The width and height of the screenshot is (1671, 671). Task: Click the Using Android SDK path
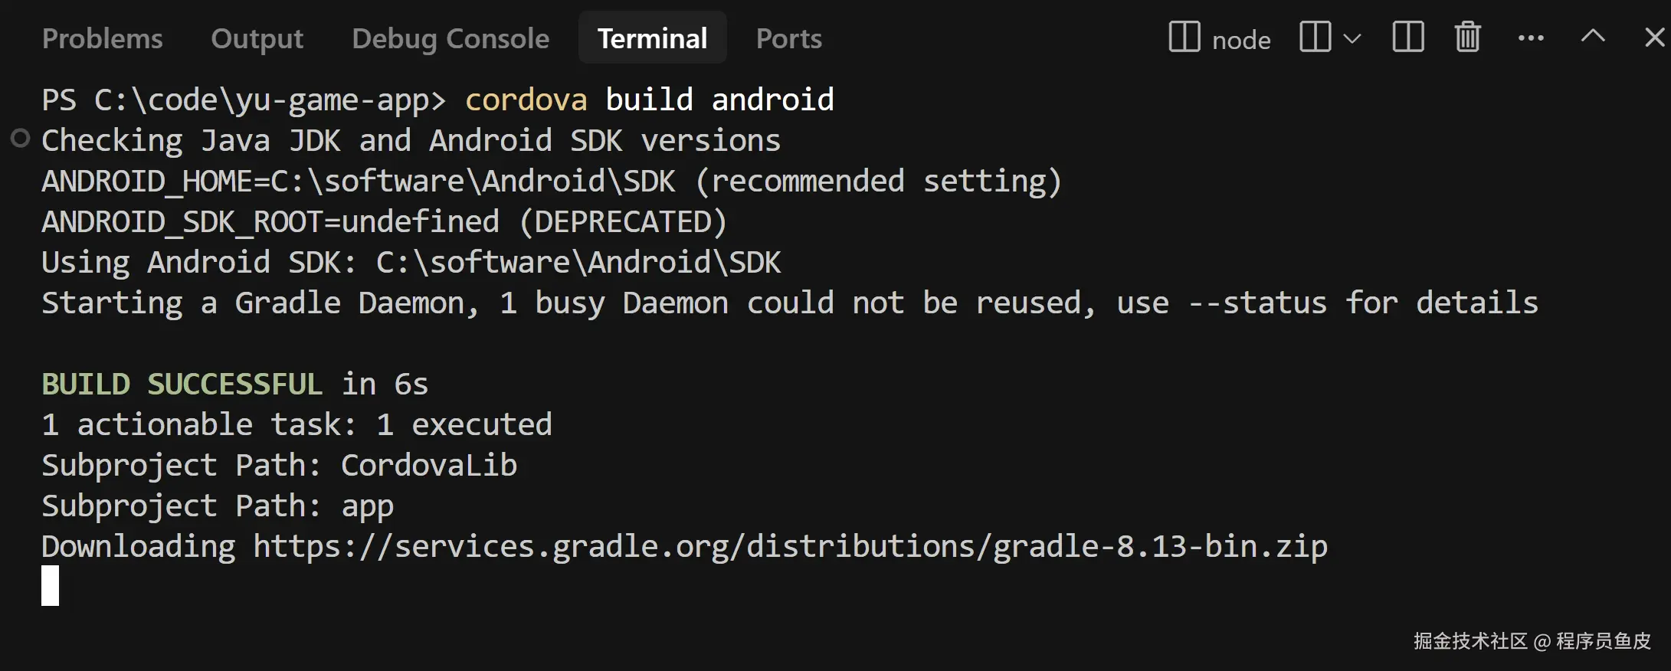(578, 263)
